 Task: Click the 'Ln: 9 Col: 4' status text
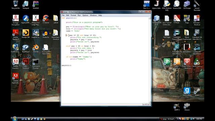point(146,105)
